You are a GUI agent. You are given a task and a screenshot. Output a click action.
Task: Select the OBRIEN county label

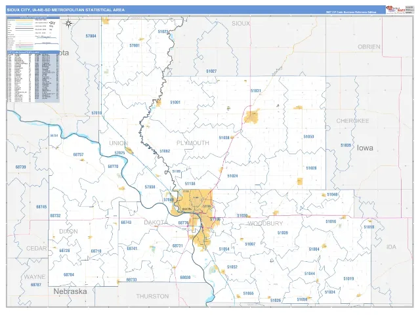point(369,47)
